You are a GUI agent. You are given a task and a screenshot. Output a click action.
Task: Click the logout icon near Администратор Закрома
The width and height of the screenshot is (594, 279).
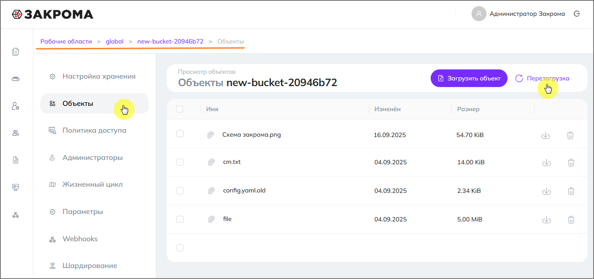click(x=577, y=14)
